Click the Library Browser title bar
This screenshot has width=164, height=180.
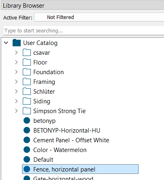tap(82, 6)
